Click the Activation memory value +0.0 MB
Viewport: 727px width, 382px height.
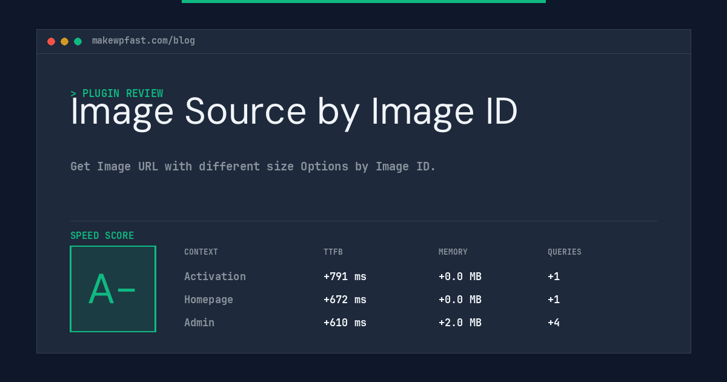pos(460,276)
